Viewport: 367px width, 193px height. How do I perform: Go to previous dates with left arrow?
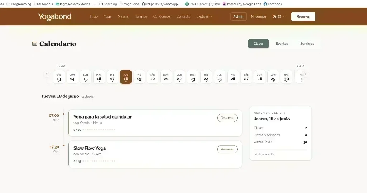pos(47,74)
